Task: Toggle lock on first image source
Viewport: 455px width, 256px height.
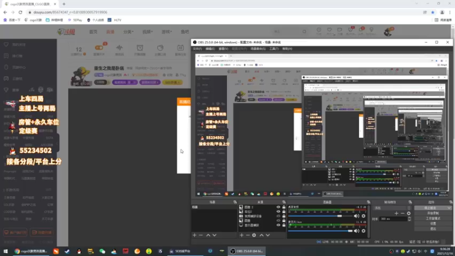Action: [284, 207]
